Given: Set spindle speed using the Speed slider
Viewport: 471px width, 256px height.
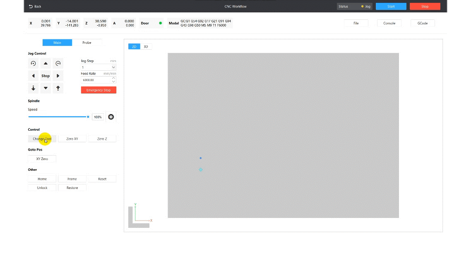Looking at the screenshot, I should click(58, 117).
